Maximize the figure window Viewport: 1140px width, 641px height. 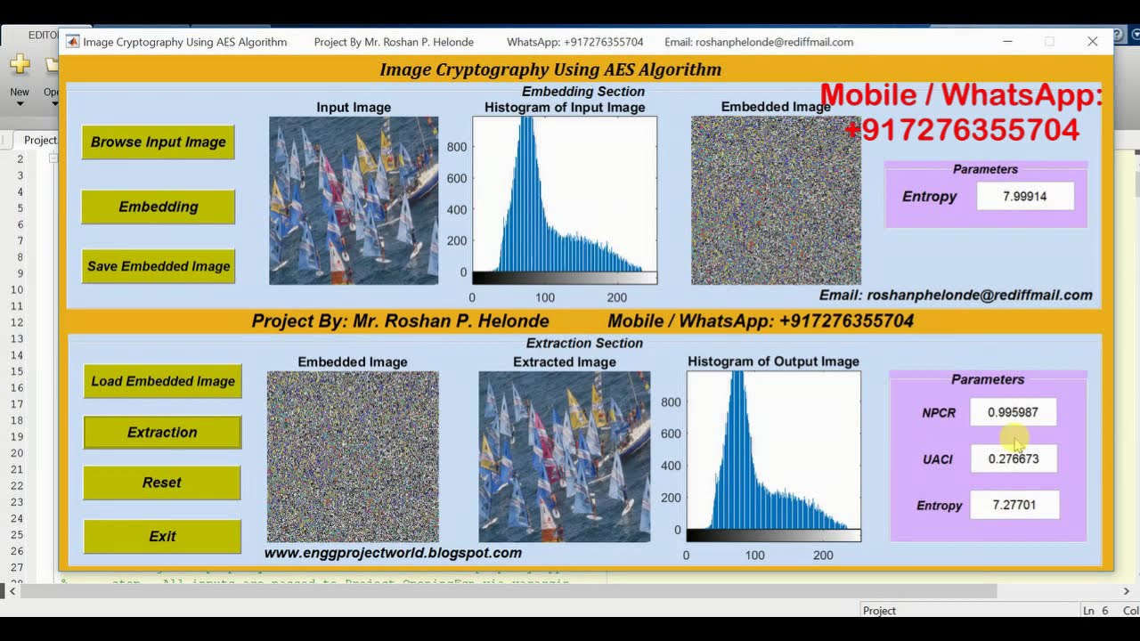[1049, 42]
